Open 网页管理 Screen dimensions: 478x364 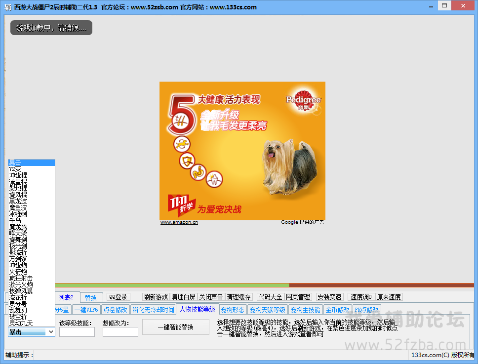click(298, 297)
